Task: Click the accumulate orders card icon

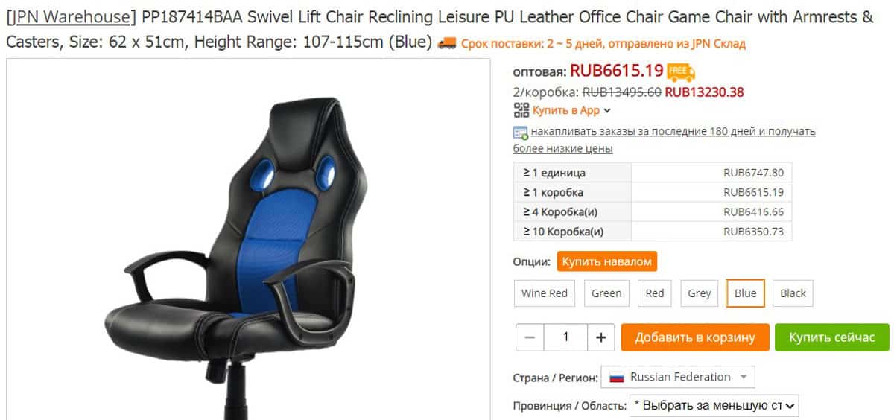Action: (521, 133)
